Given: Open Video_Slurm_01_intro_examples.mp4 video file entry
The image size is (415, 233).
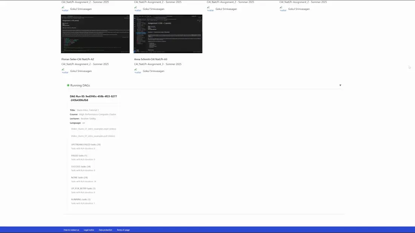Looking at the screenshot, I should pyautogui.click(x=94, y=129).
